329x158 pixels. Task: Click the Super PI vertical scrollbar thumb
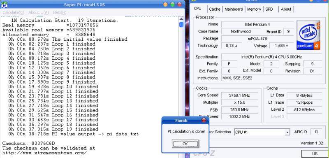coord(181,25)
